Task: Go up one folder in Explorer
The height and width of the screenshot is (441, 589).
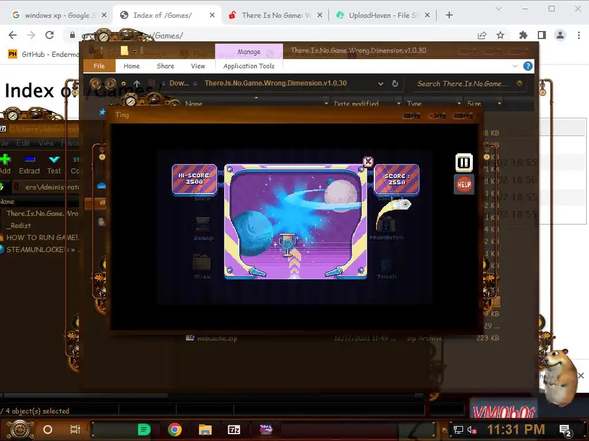Action: tap(137, 84)
